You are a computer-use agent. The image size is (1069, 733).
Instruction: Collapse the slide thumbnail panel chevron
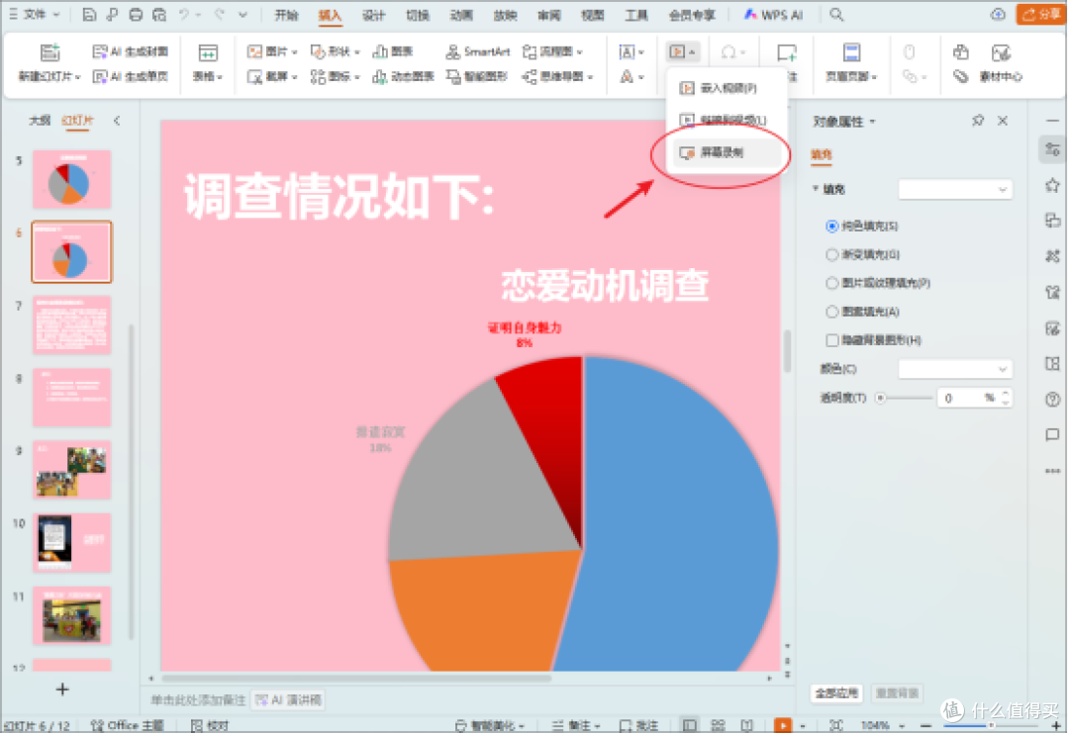tap(117, 121)
